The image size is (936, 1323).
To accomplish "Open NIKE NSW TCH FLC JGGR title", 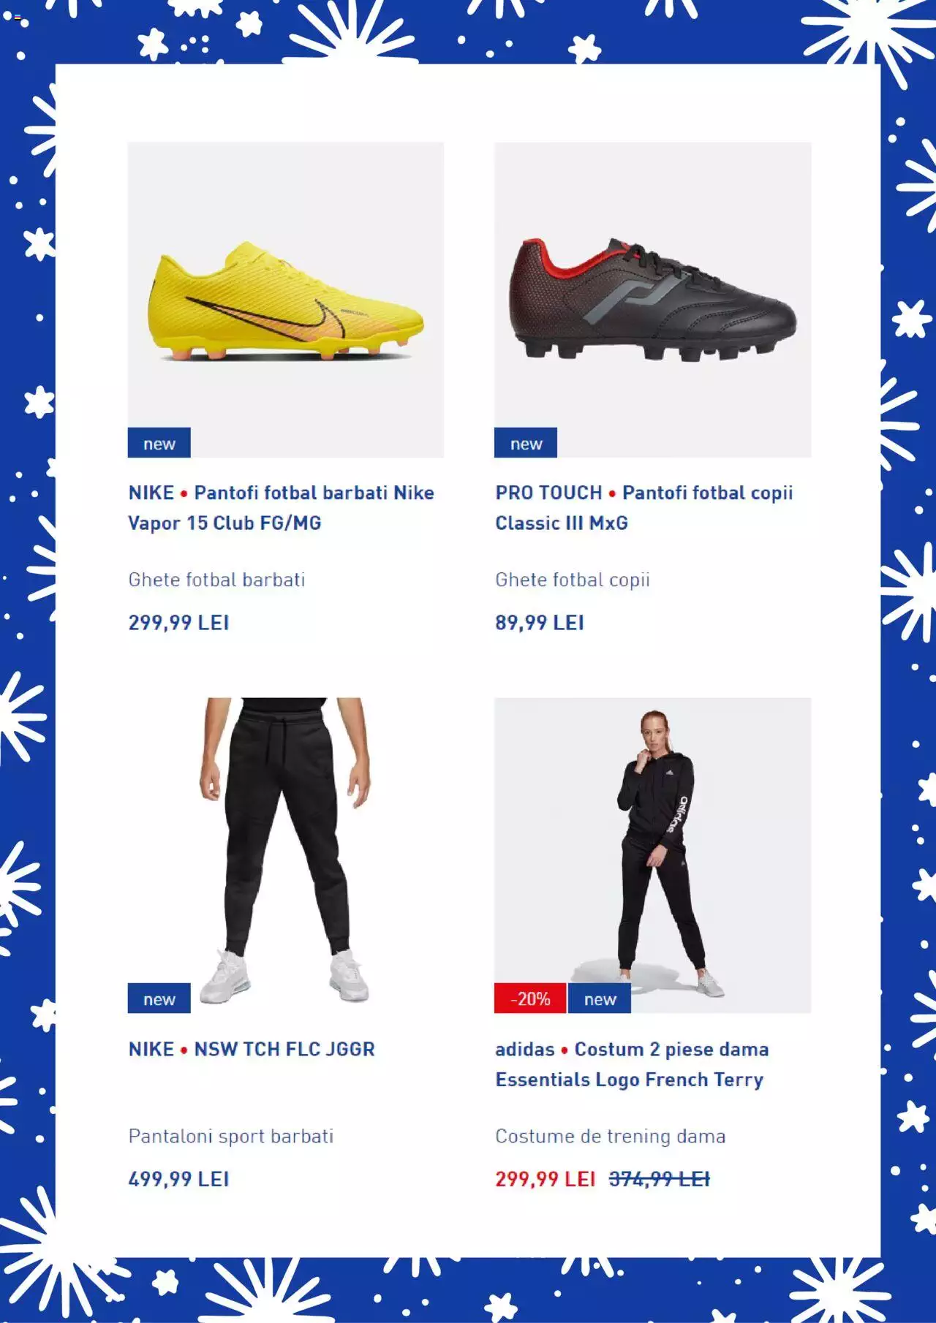I will (252, 1049).
